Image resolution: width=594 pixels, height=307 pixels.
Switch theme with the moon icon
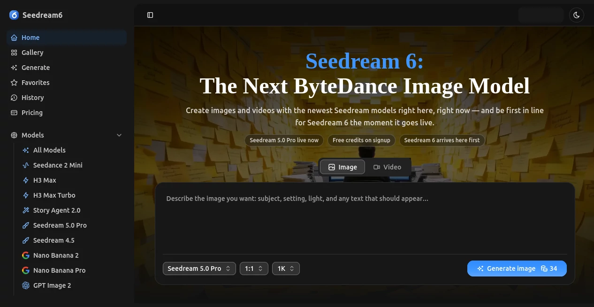tap(577, 15)
